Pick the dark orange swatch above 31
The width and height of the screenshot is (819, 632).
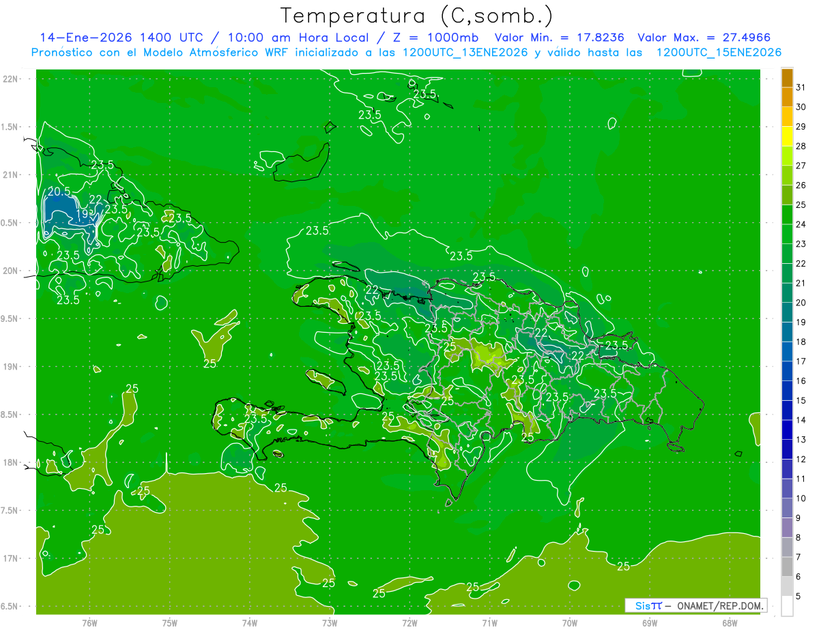coord(787,78)
